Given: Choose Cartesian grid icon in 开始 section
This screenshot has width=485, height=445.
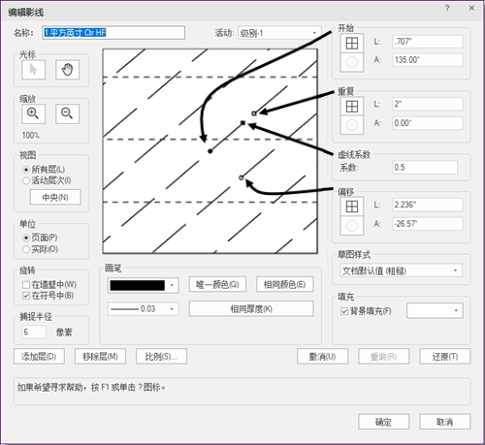Looking at the screenshot, I should (352, 43).
